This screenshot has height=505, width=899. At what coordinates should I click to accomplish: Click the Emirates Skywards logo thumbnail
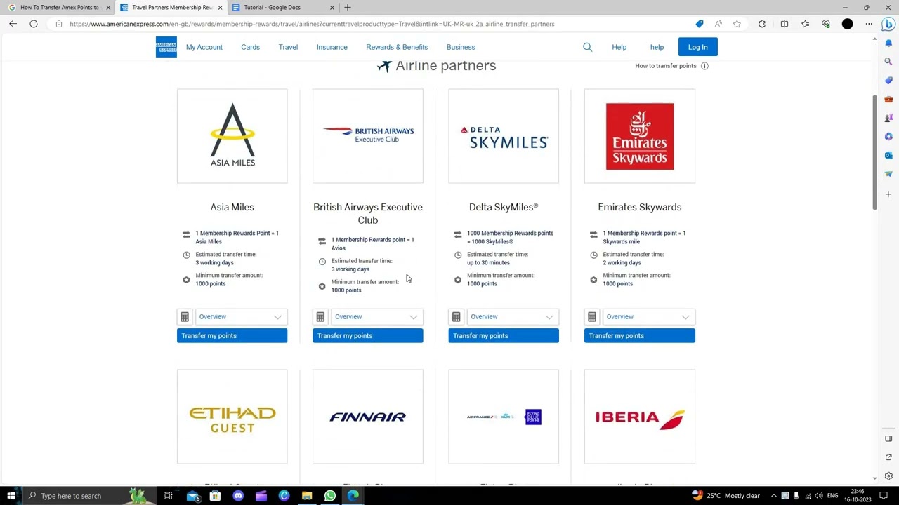pos(639,136)
